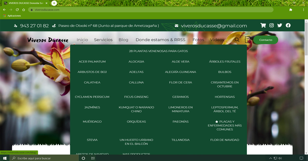Select Adelfas in the dropdown
This screenshot has width=308, height=161.
[136, 72]
